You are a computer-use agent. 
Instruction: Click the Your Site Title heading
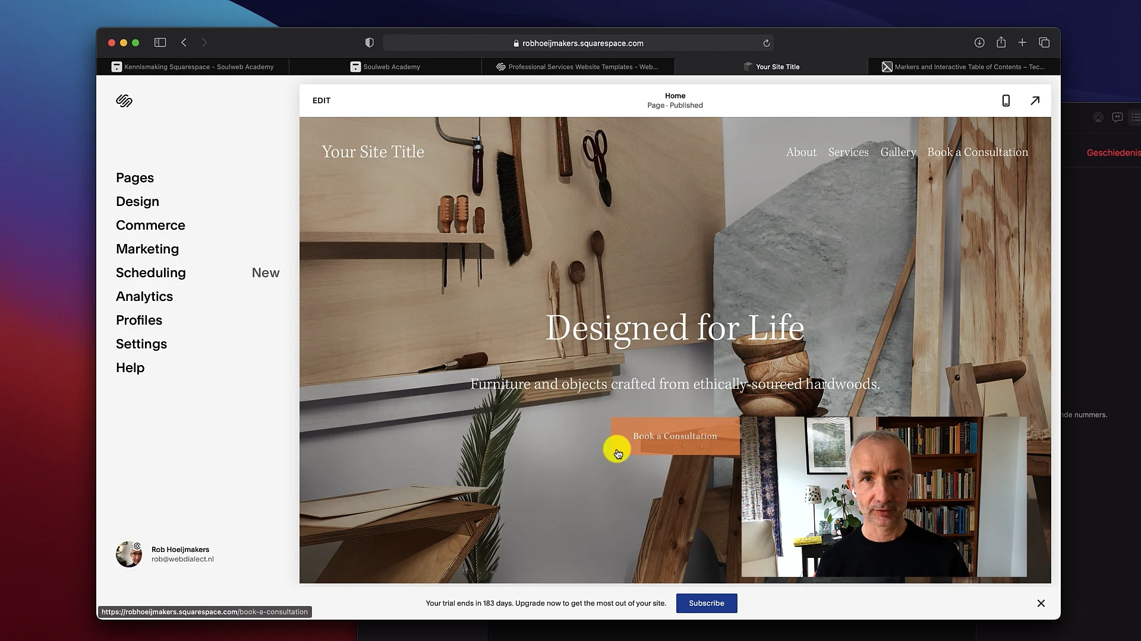(x=373, y=152)
